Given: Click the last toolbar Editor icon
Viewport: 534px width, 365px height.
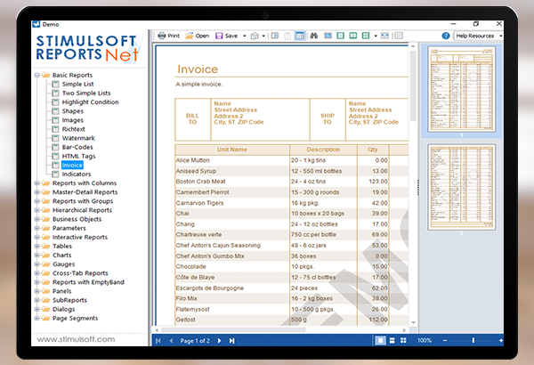Looking at the screenshot, I should [x=399, y=36].
